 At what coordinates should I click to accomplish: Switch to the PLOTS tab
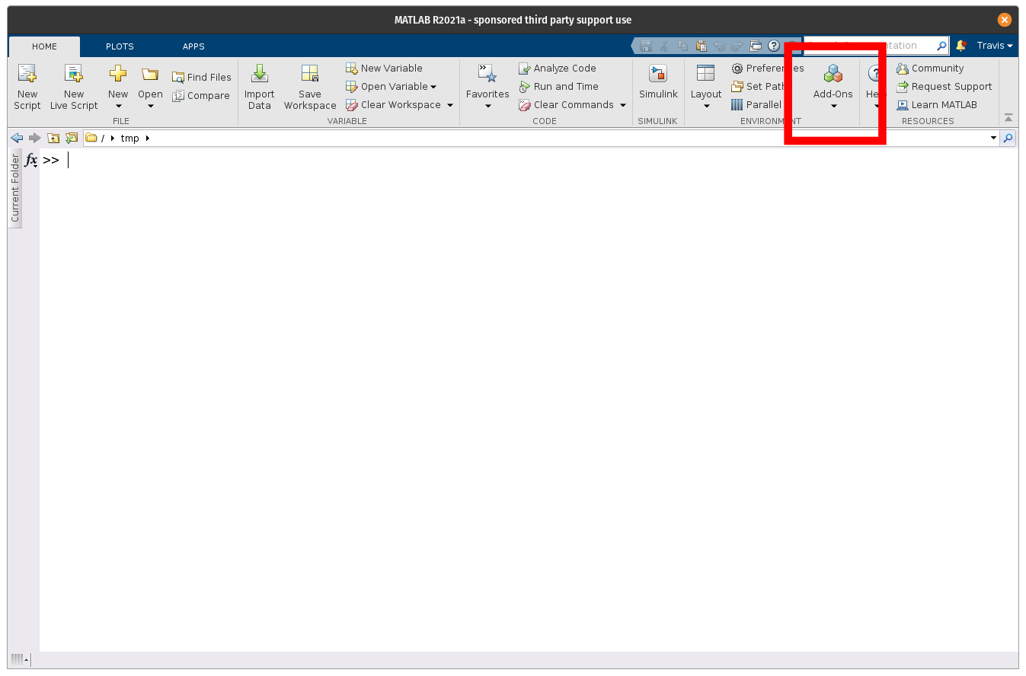[120, 46]
